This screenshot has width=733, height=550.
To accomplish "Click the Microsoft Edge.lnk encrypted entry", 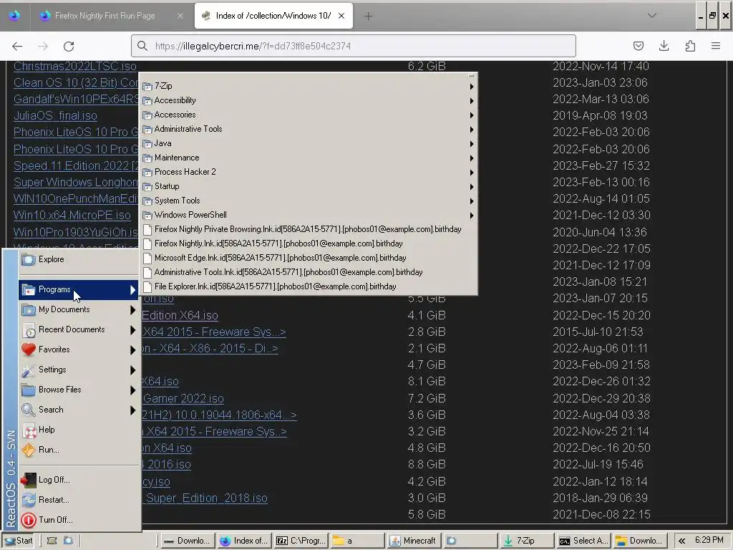I will coord(309,258).
